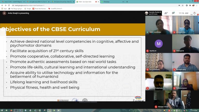Select CBSE Coordinator video tile

coord(159,25)
